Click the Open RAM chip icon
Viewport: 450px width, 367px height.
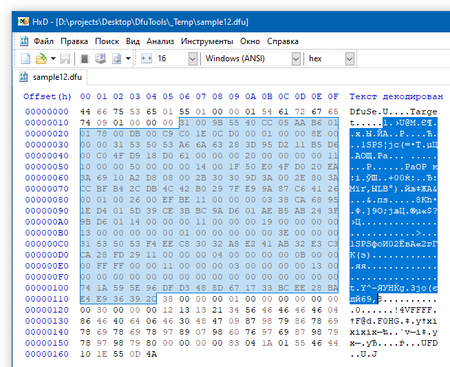pyautogui.click(x=85, y=59)
